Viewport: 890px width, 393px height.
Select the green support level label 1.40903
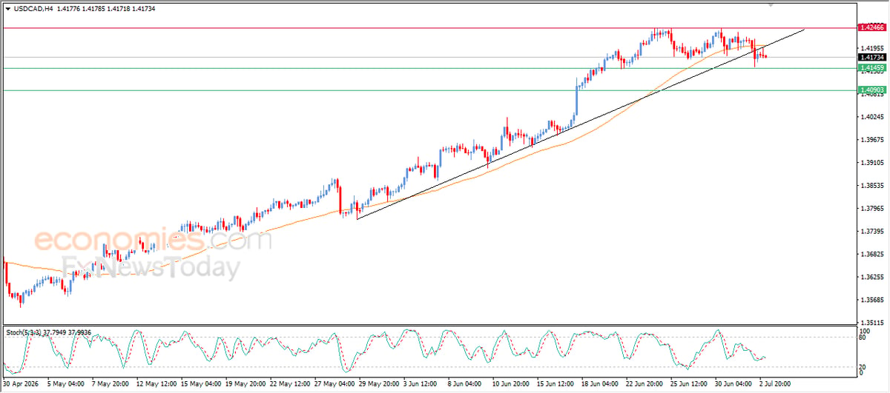point(871,90)
